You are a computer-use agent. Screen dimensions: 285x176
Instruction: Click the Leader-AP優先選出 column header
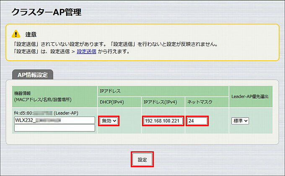pyautogui.click(x=251, y=96)
